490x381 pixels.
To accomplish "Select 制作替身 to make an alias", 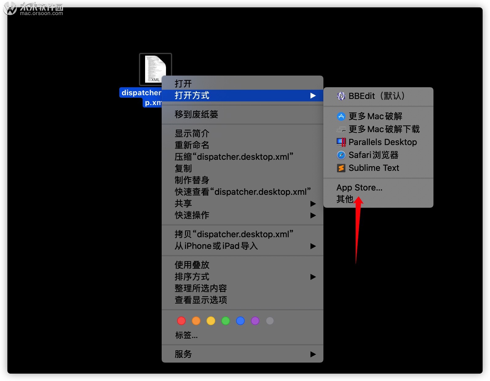I will pos(242,180).
